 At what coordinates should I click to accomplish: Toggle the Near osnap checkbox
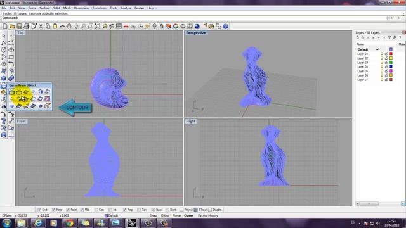(53, 210)
